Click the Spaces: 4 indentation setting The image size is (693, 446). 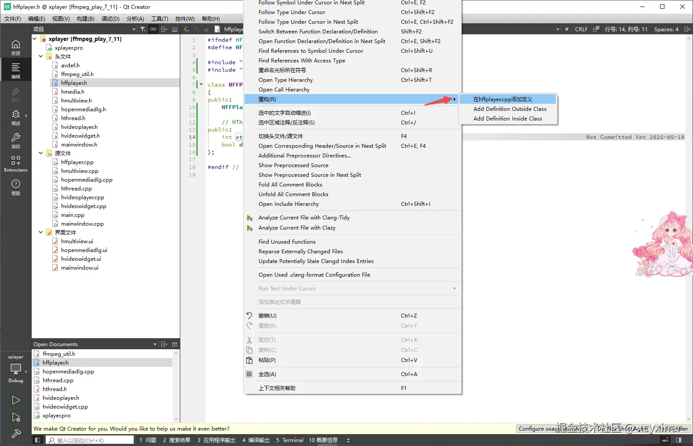tap(666, 29)
